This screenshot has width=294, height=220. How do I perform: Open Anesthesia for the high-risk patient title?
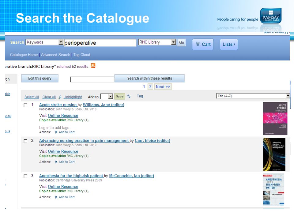pos(71,176)
